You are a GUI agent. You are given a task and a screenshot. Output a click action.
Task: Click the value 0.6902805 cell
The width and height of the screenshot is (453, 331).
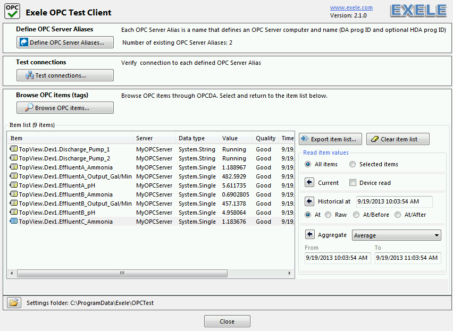(236, 194)
